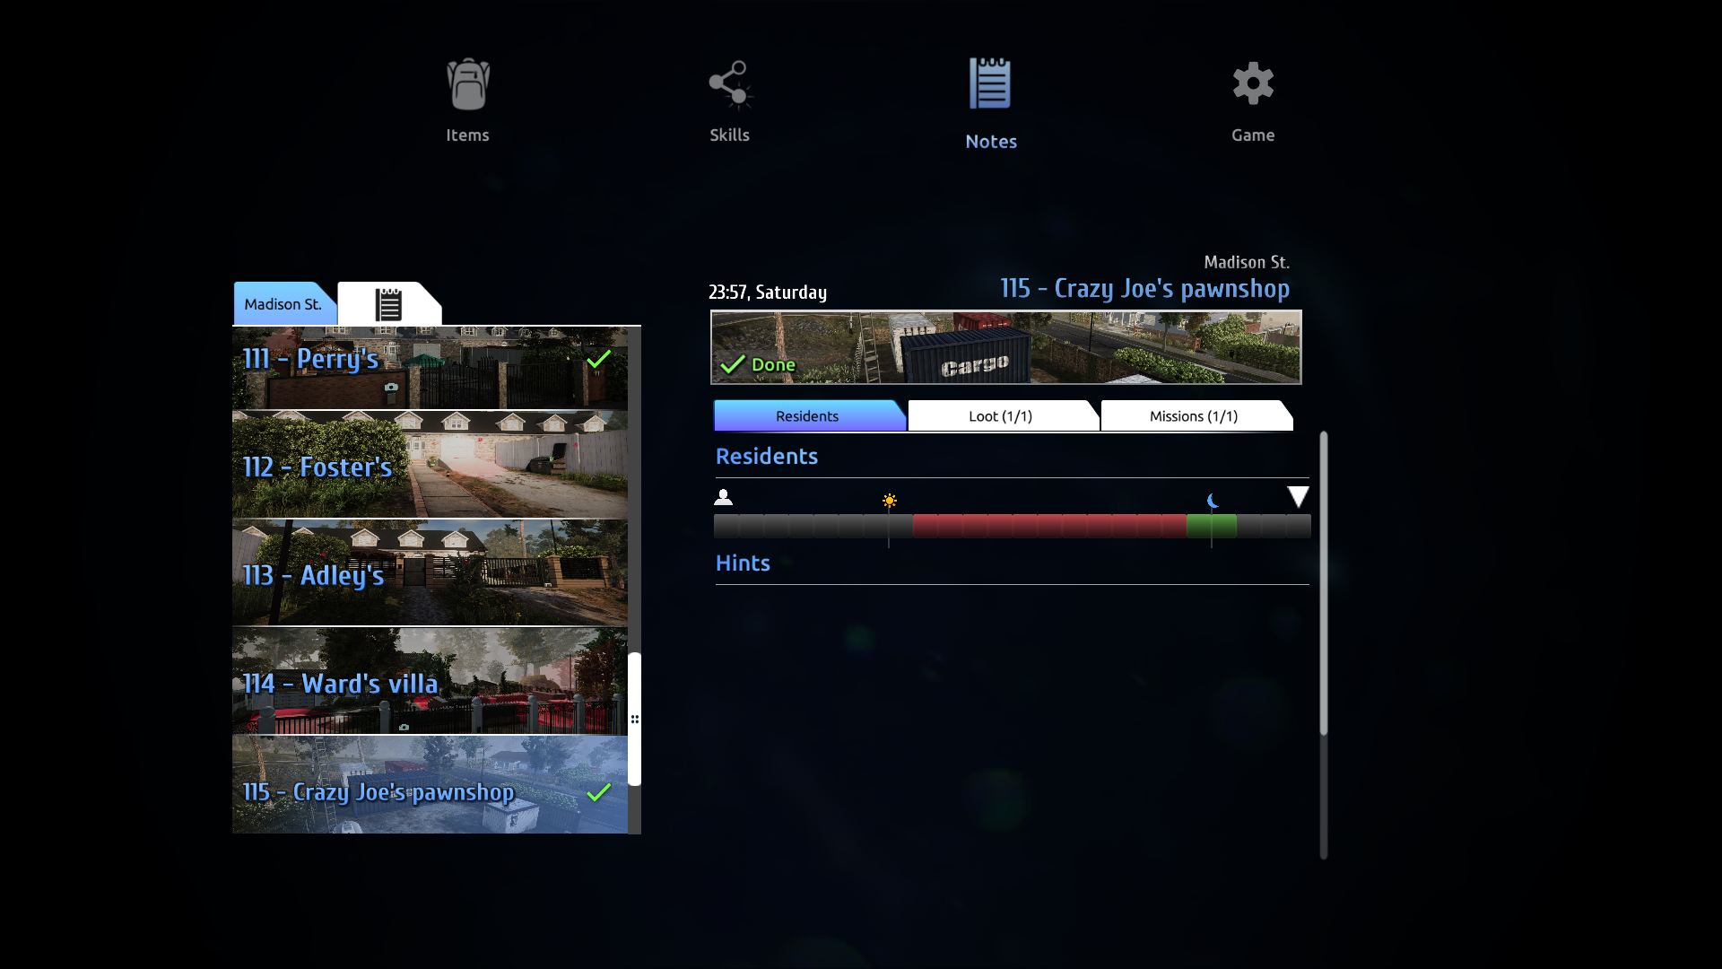Select location 114 – Ward's villa
The image size is (1722, 969).
click(x=430, y=682)
